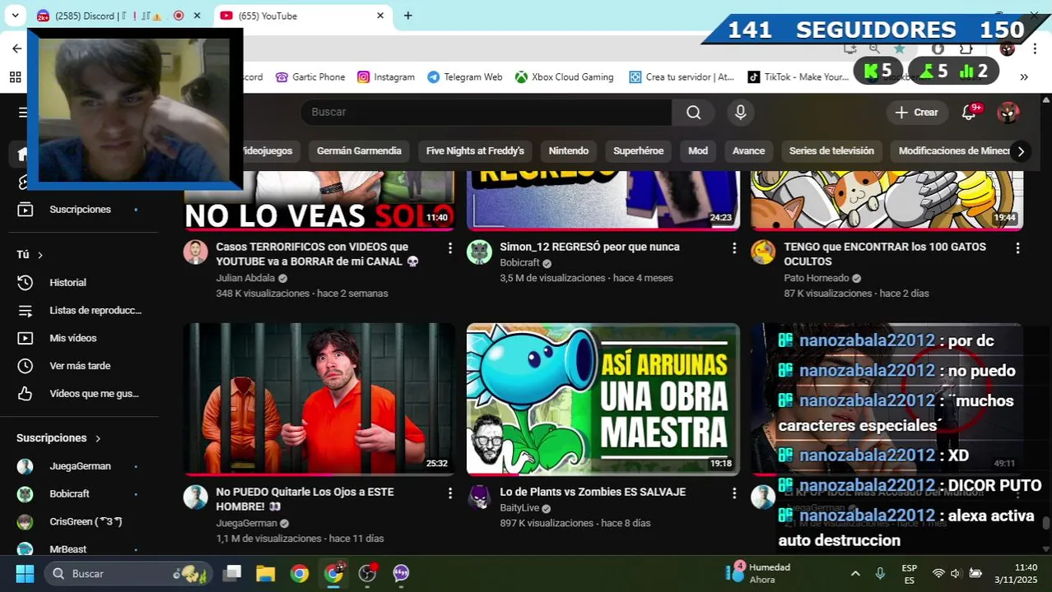Close the YouTube browser tab
The height and width of the screenshot is (592, 1052).
tap(380, 16)
